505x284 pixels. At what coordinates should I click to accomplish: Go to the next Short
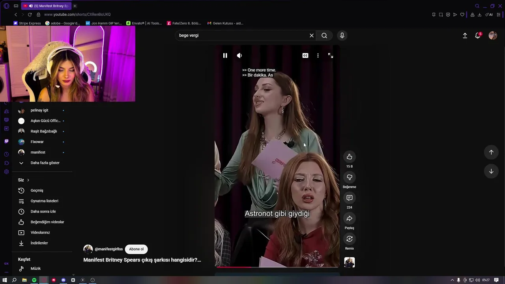tap(491, 171)
